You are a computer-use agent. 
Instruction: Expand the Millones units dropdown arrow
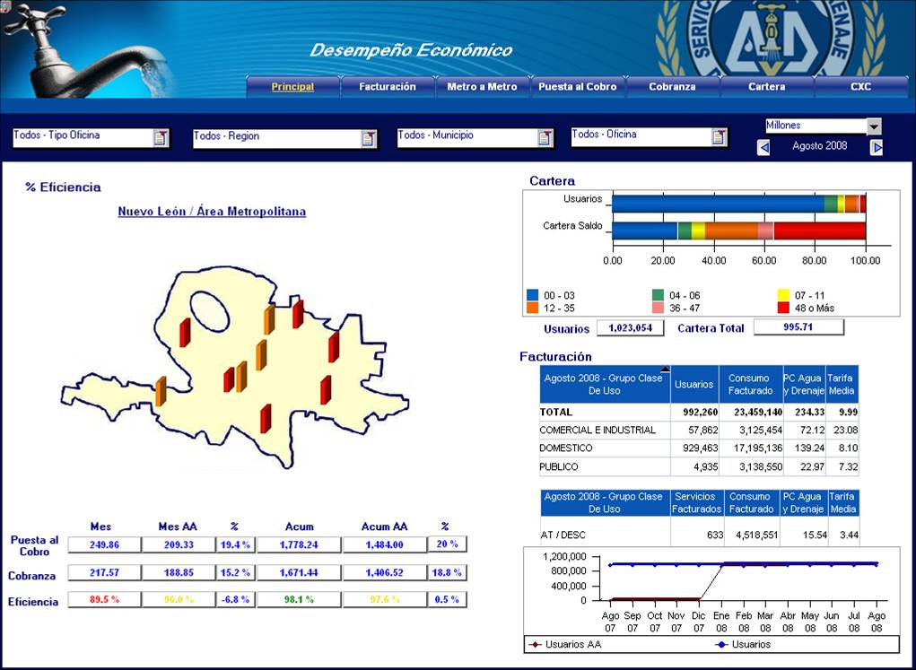click(x=874, y=126)
